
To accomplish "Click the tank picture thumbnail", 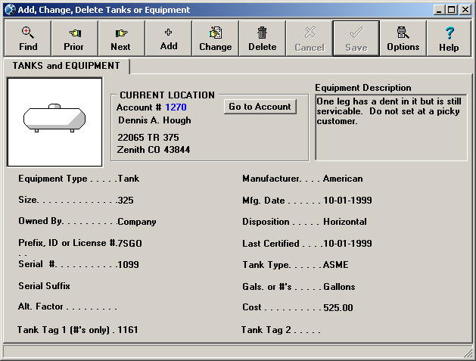I will pos(54,121).
